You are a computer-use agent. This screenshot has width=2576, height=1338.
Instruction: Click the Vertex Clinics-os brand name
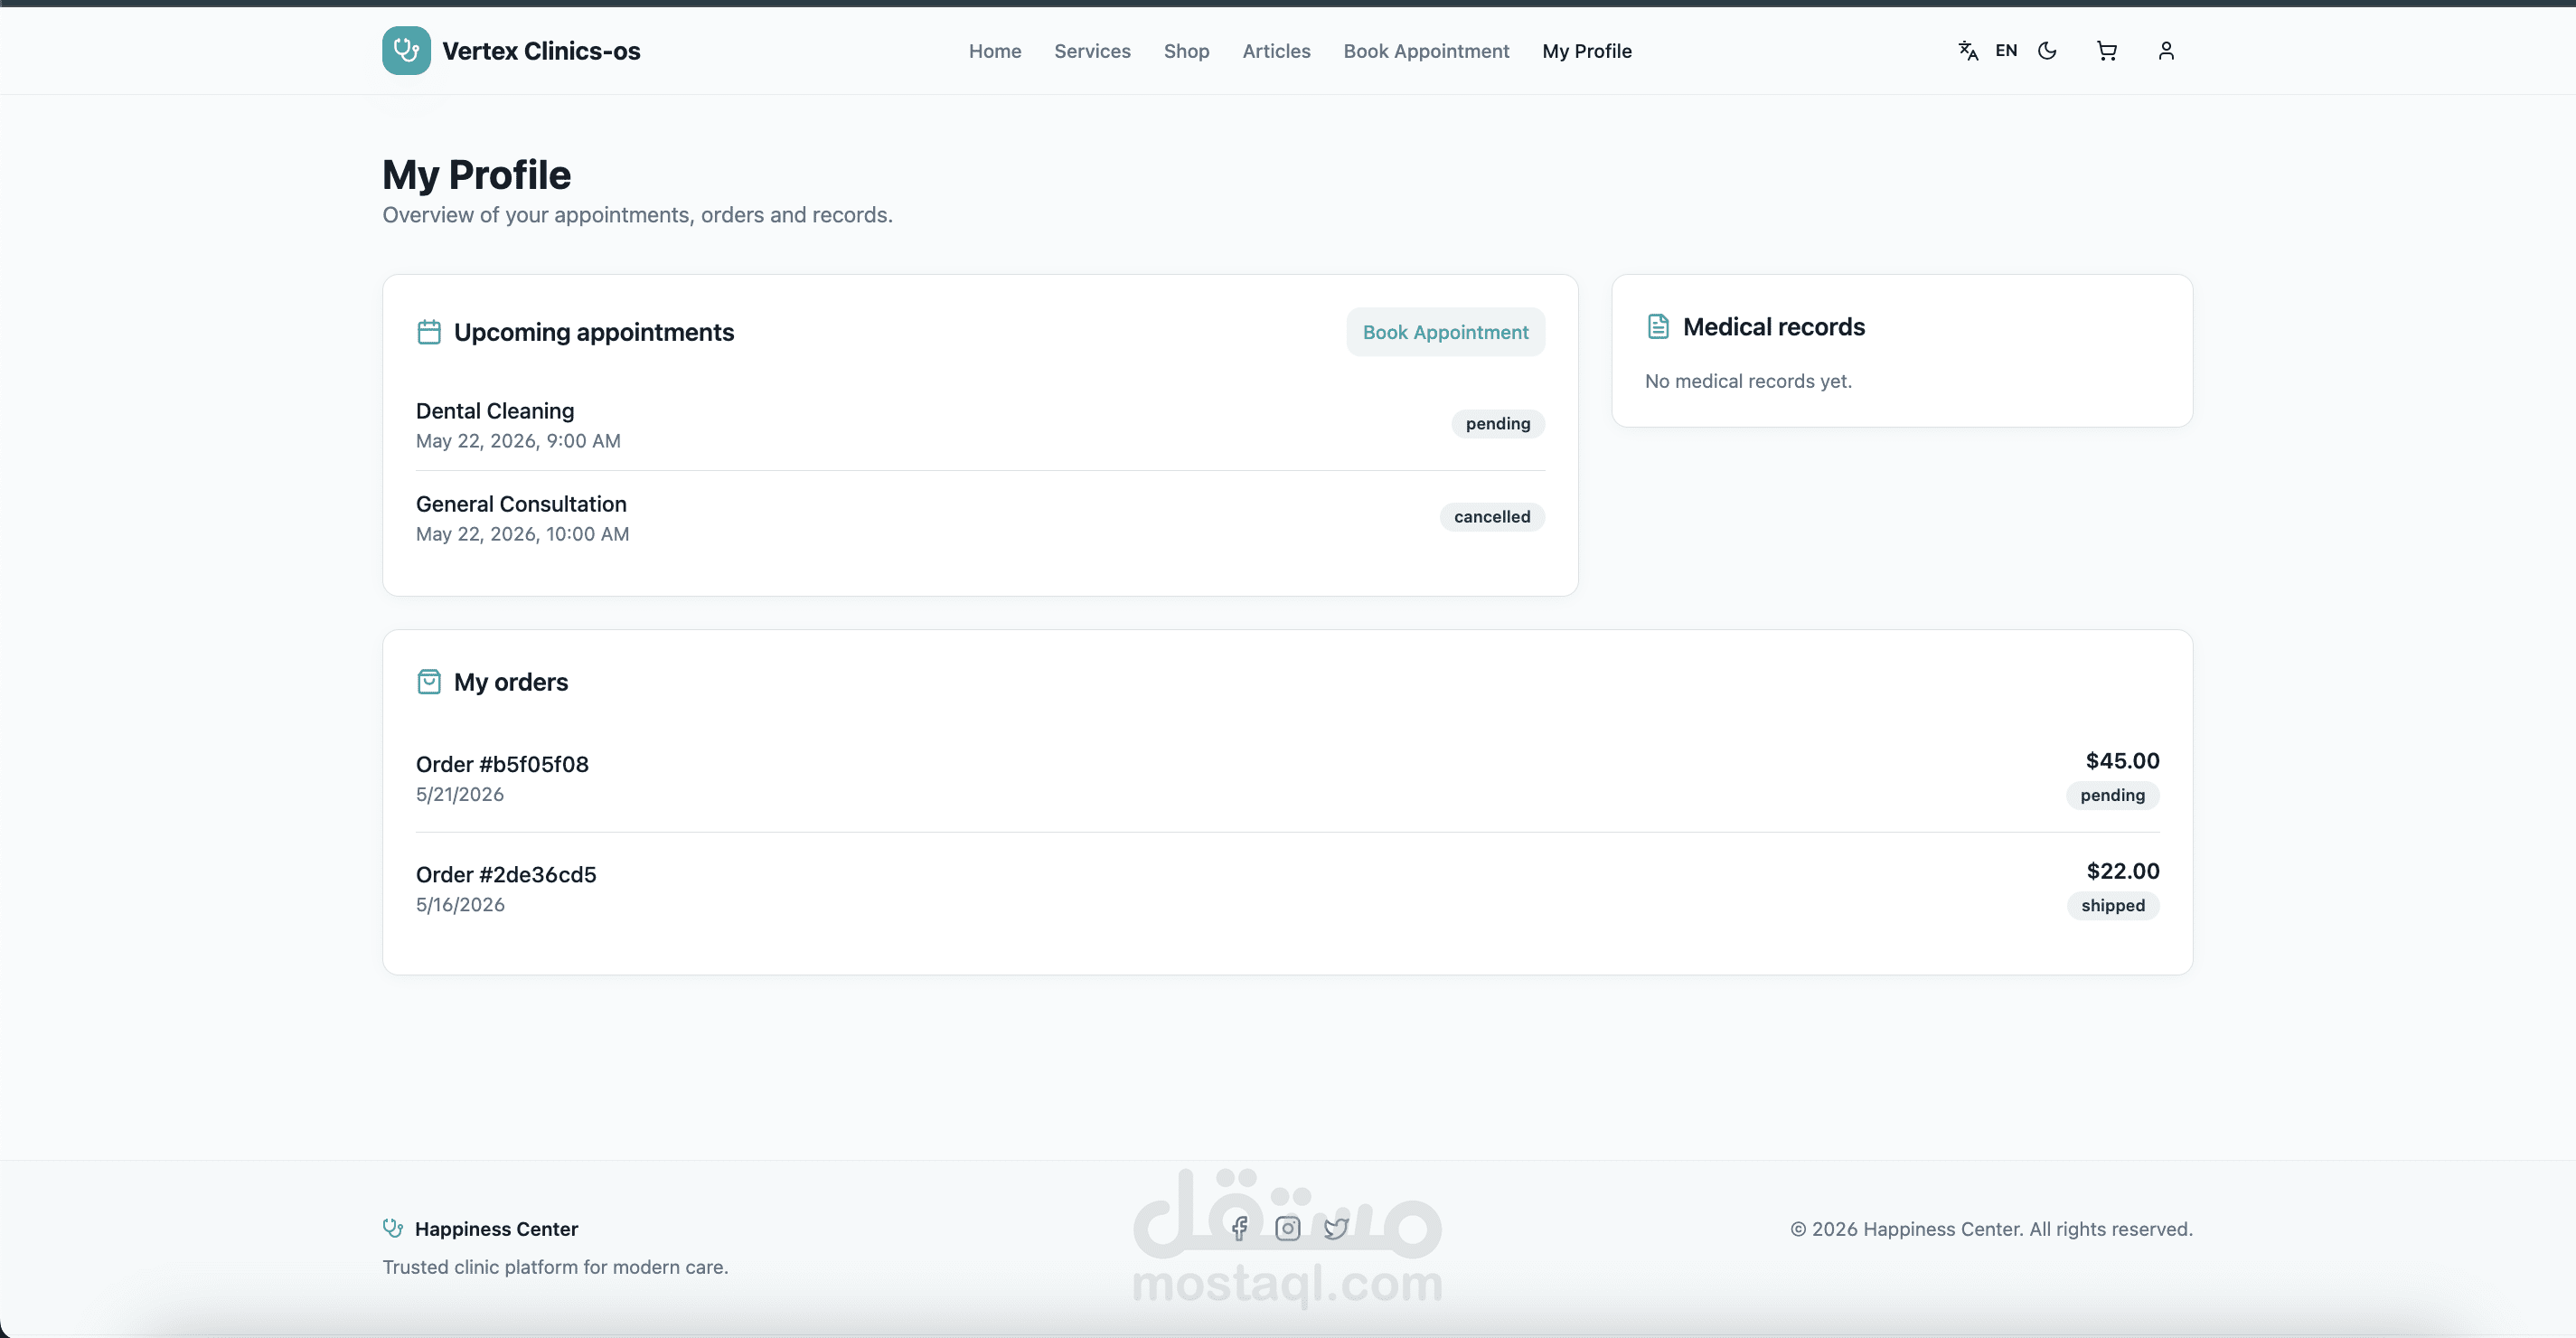click(x=541, y=51)
